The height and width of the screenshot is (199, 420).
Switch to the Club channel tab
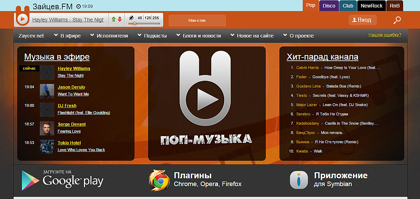(x=348, y=6)
